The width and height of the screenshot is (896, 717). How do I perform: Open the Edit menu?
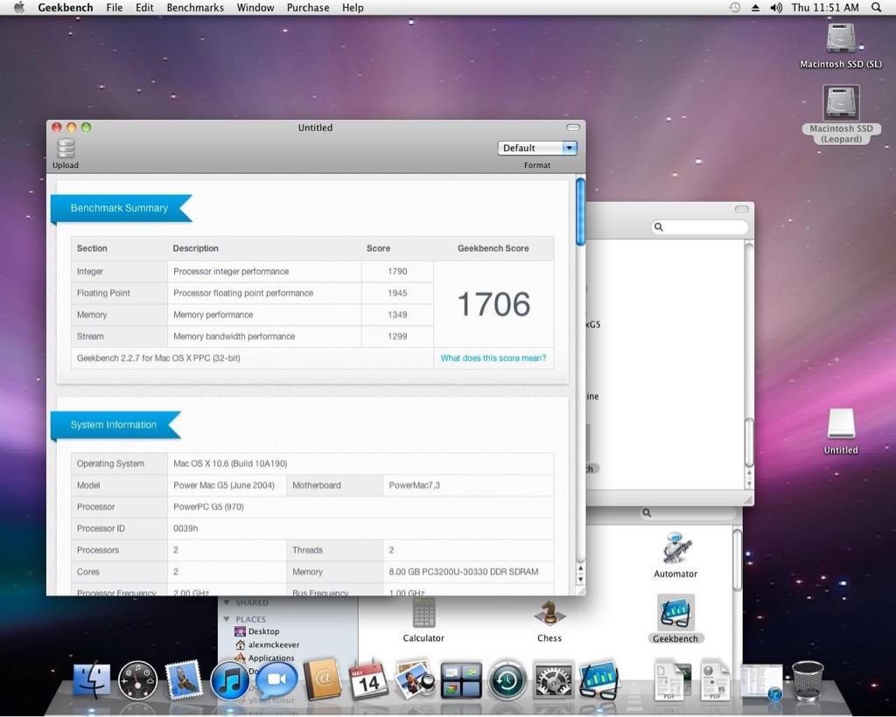pos(144,7)
